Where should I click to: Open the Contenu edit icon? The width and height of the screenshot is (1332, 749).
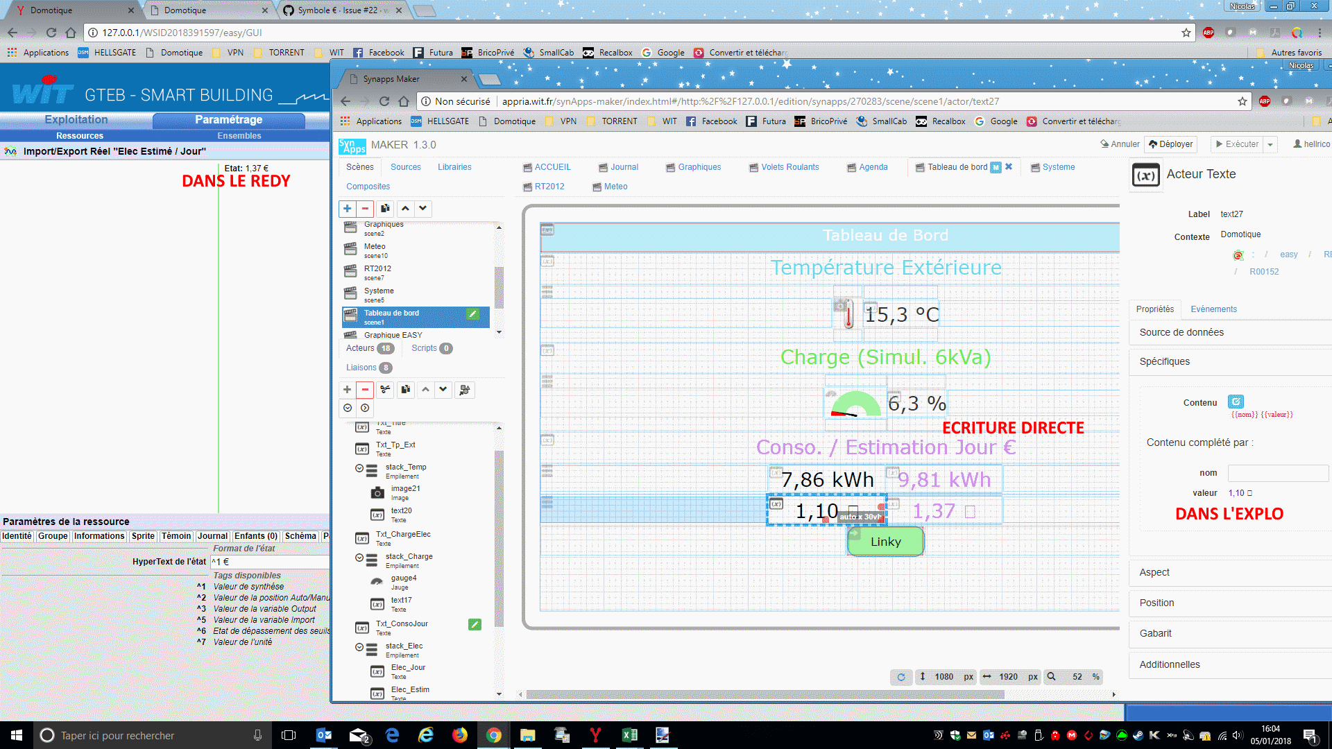pos(1236,402)
